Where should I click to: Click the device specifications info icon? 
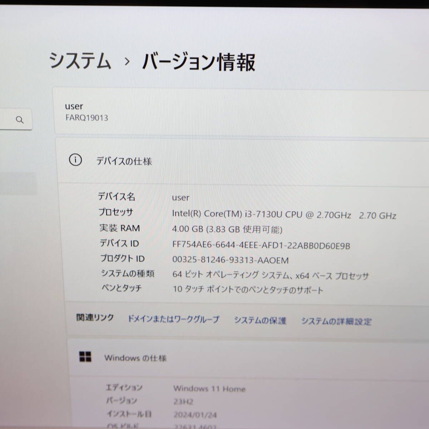click(75, 160)
